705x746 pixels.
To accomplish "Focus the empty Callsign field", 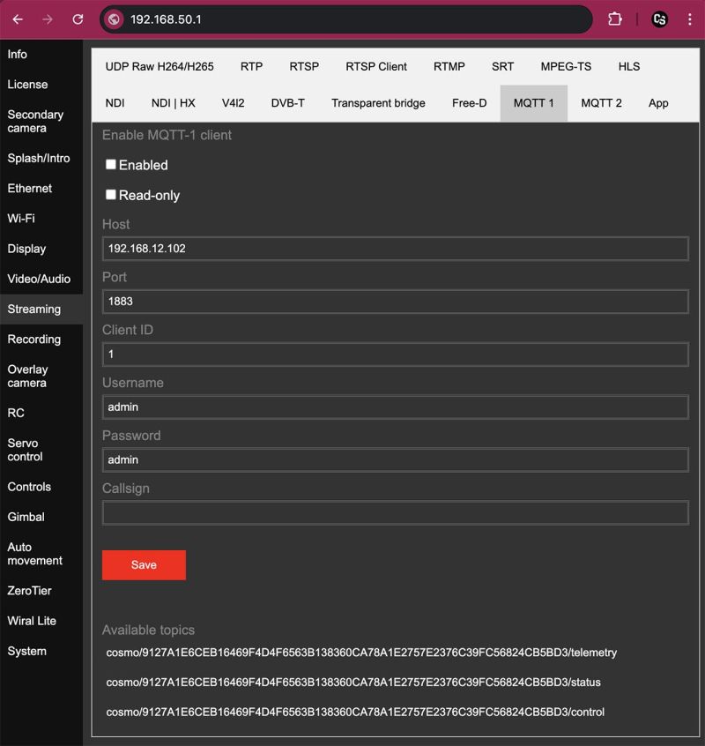I will [x=395, y=513].
